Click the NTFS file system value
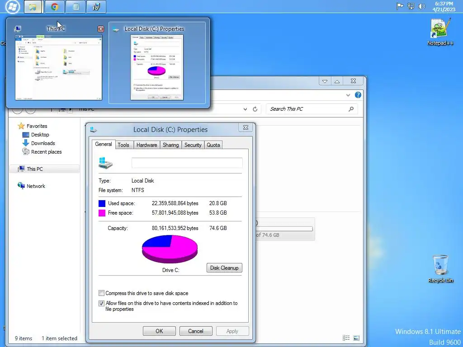The image size is (463, 347). [x=138, y=190]
